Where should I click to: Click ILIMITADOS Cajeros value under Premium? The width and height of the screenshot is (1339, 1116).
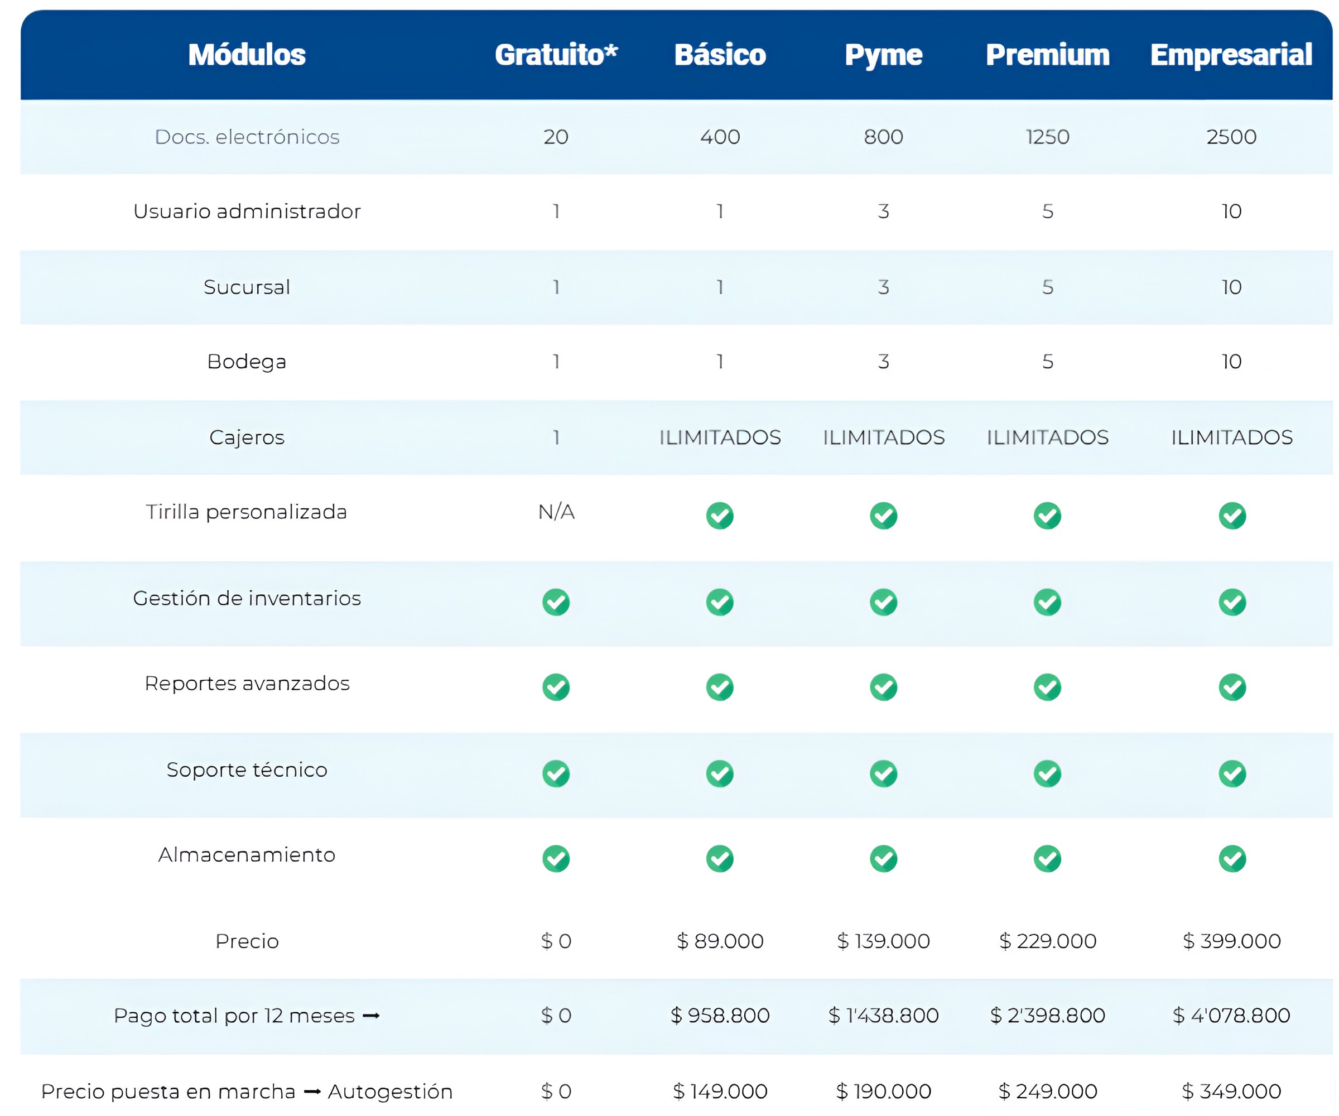(x=1047, y=437)
